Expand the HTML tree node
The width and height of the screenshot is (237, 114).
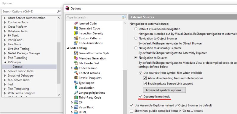pyautogui.click(x=72, y=112)
